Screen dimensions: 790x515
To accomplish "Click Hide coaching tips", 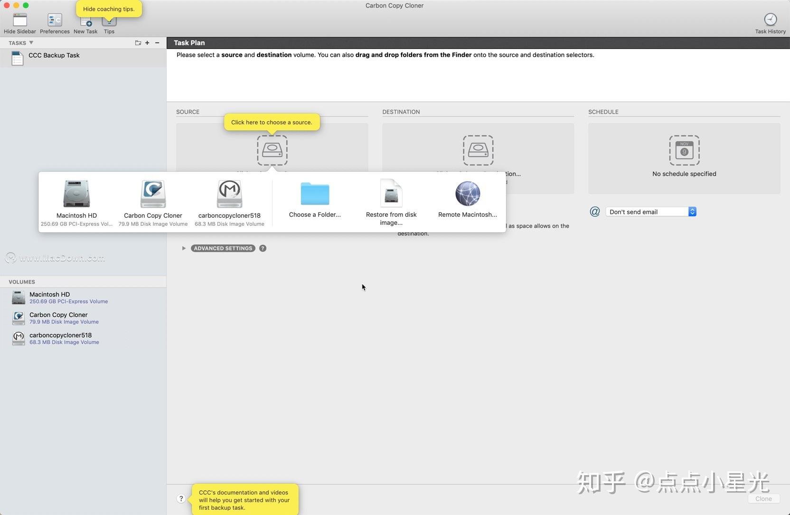I will tap(109, 9).
